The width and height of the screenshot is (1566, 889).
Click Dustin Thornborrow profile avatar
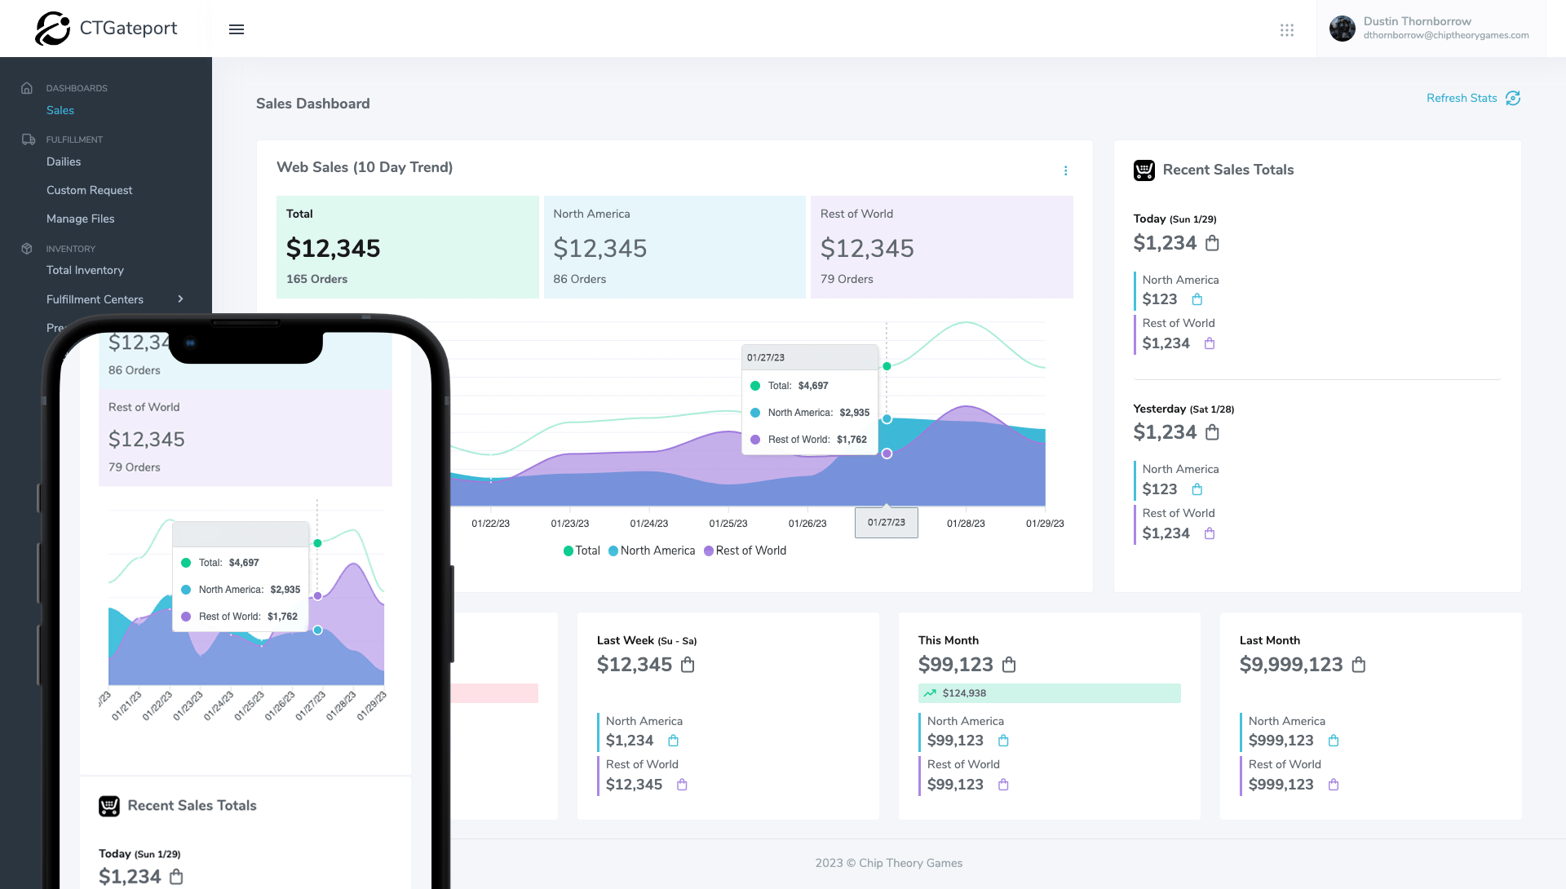click(x=1342, y=29)
